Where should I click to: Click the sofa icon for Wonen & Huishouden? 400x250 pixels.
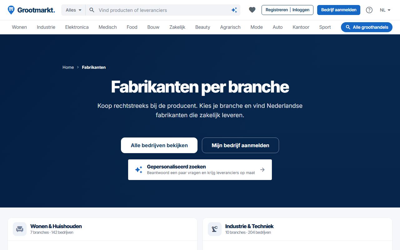point(20,229)
